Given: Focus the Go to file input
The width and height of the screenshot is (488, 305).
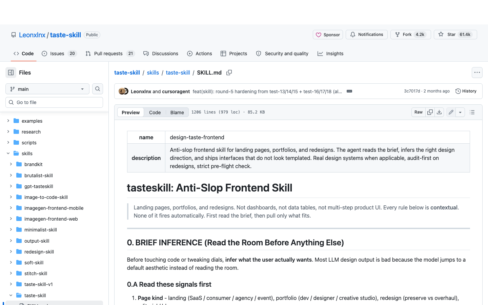Looking at the screenshot, I should [54, 102].
